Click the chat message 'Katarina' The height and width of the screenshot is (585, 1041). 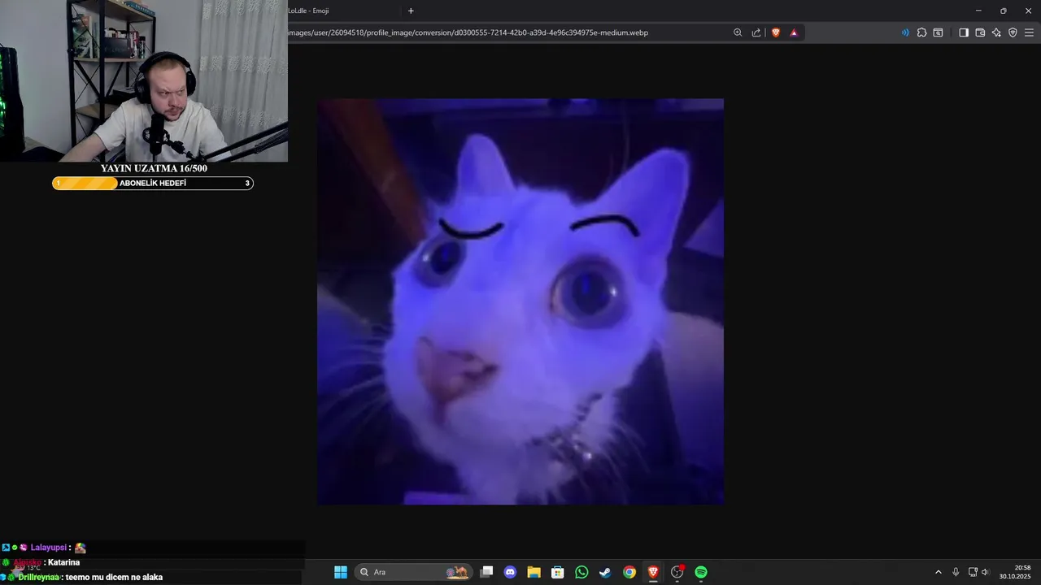(63, 562)
